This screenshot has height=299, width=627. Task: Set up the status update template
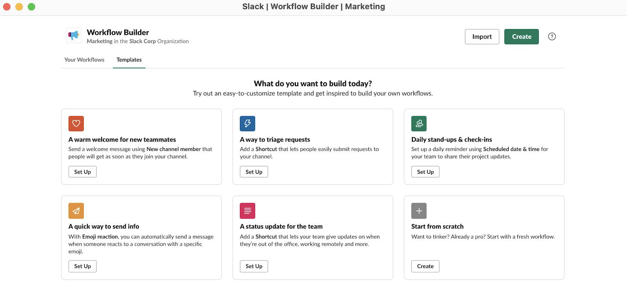pos(254,266)
